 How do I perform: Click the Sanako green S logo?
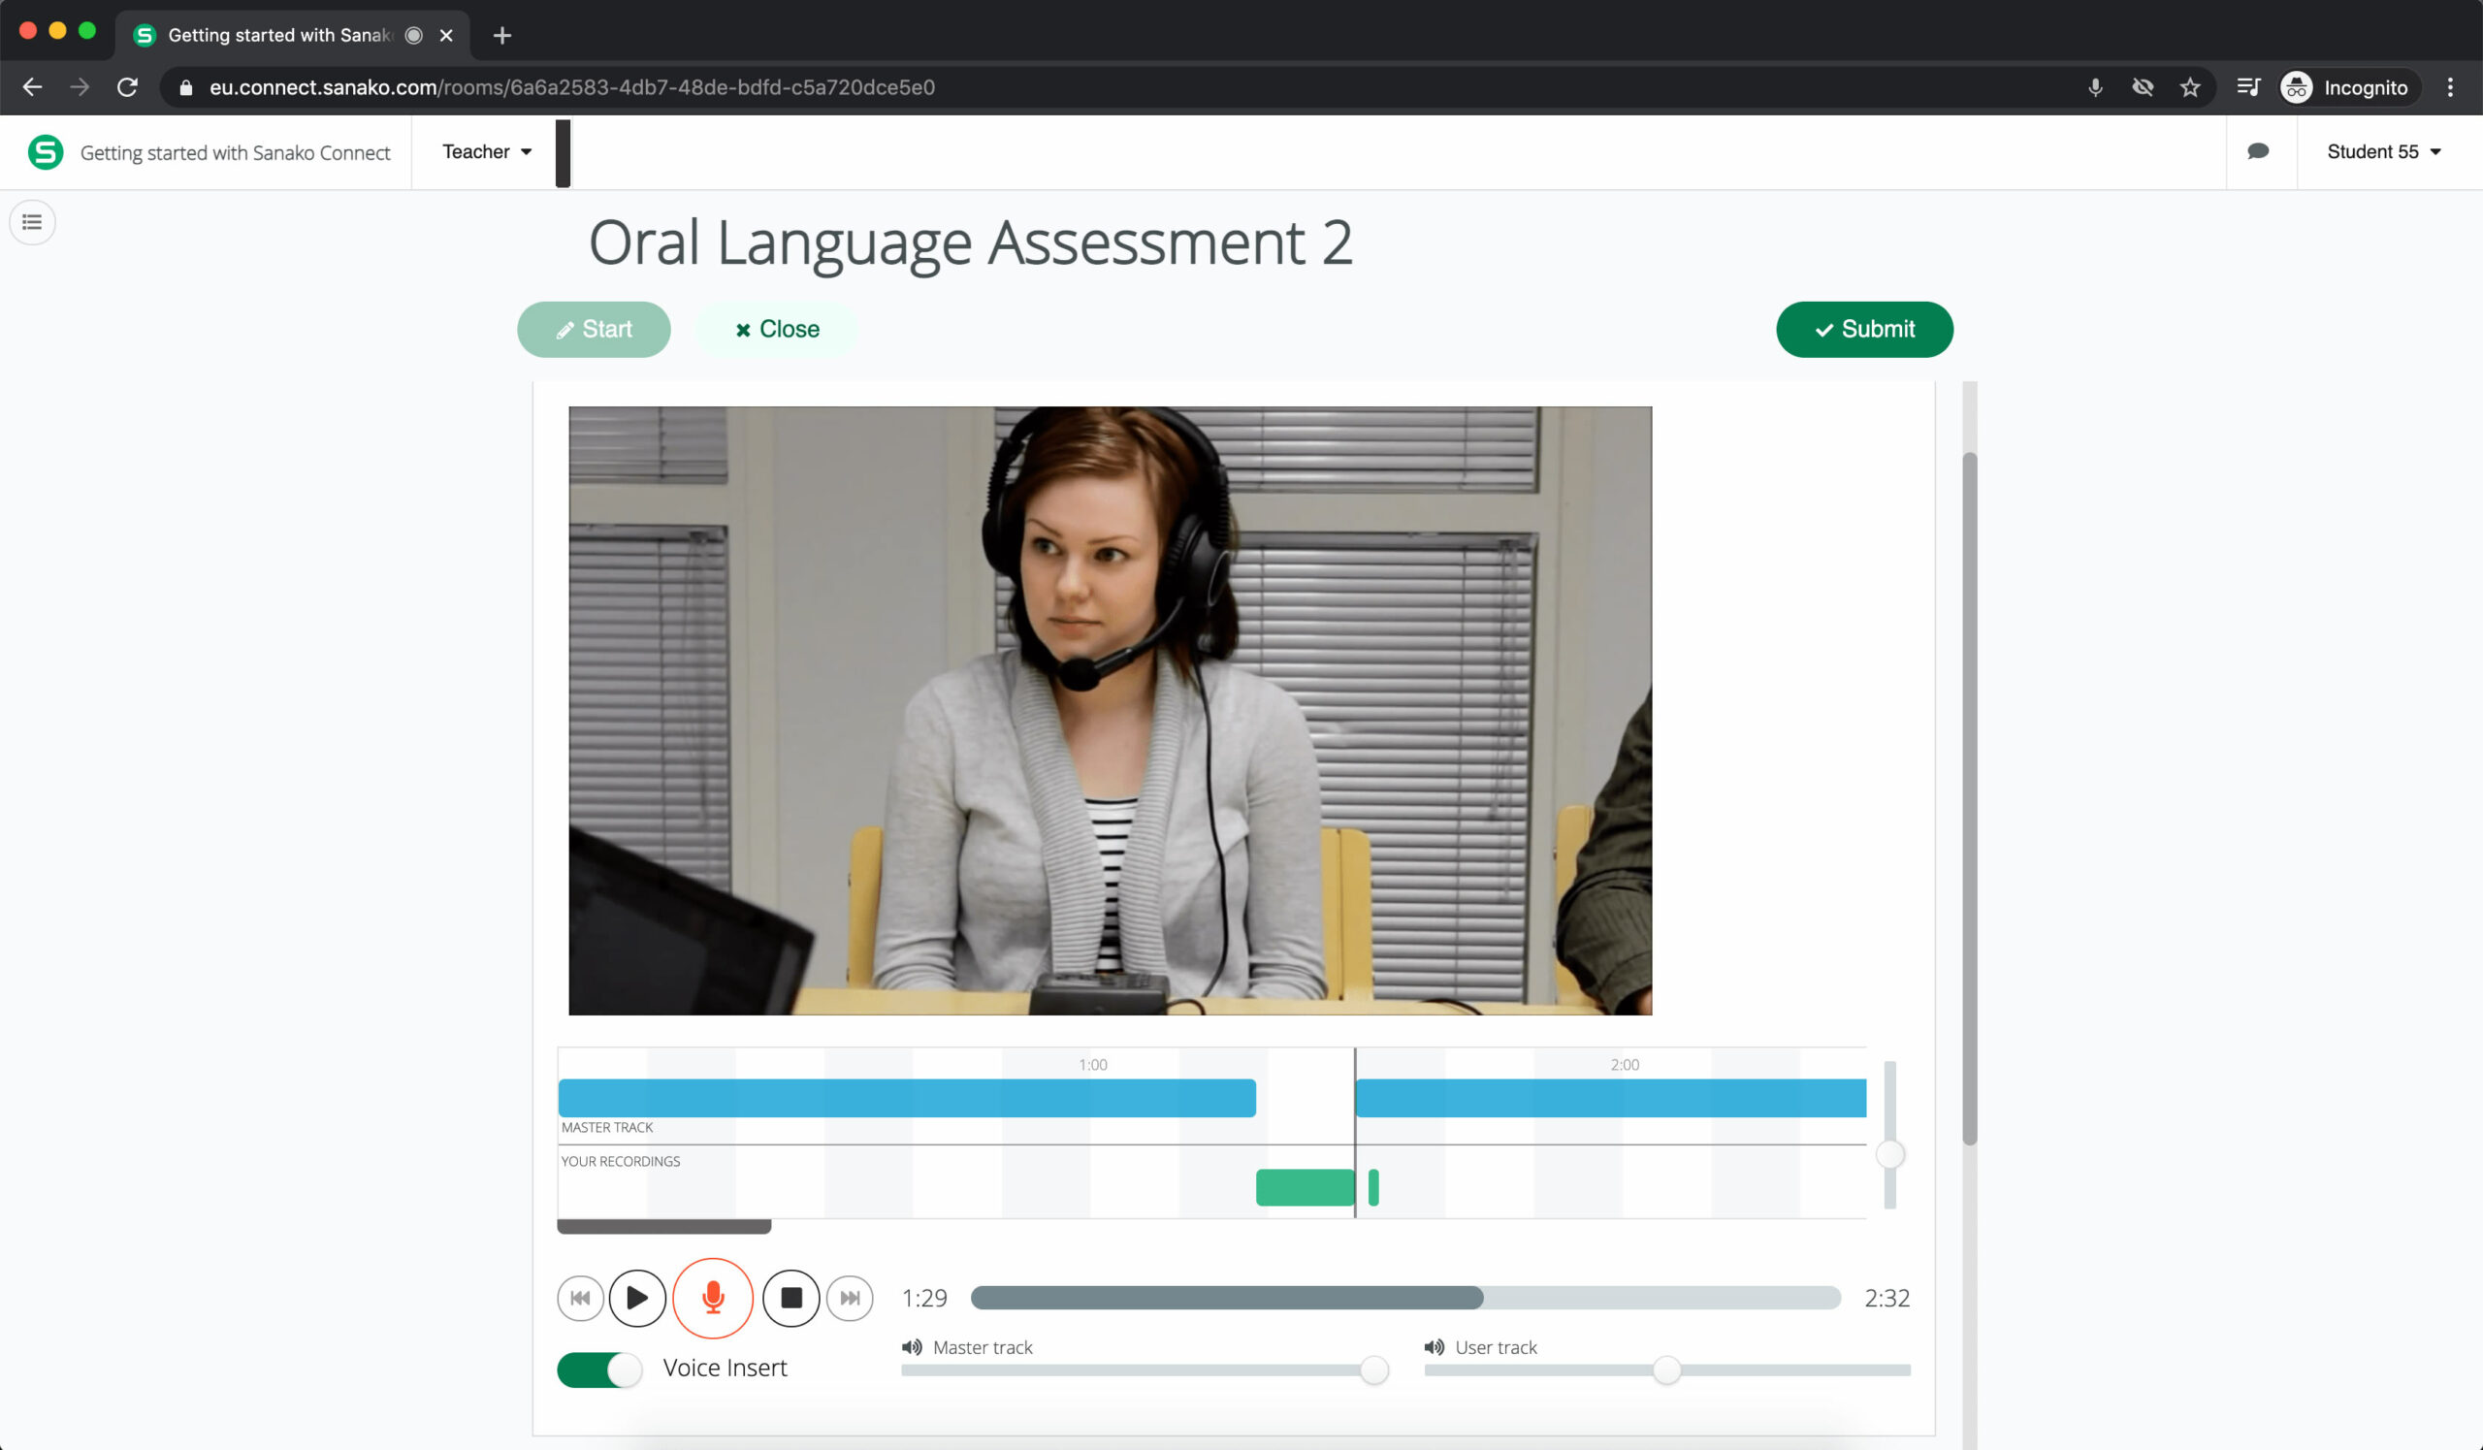click(46, 151)
